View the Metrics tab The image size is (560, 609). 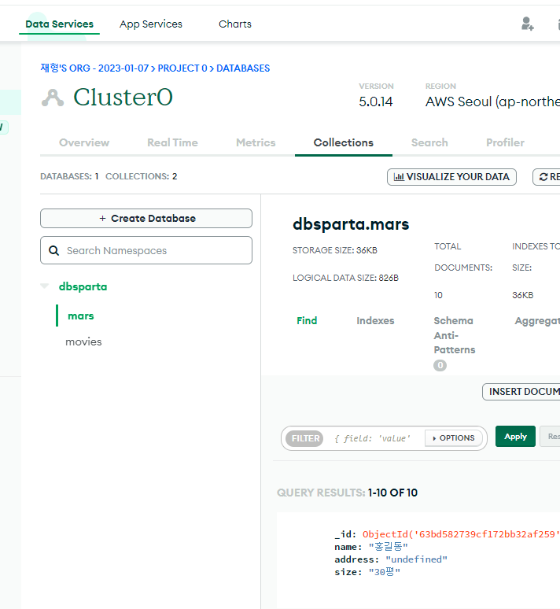[256, 142]
